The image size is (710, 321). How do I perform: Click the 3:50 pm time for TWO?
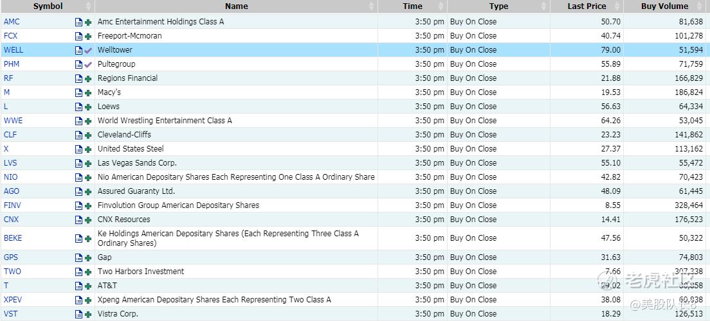pyautogui.click(x=430, y=272)
